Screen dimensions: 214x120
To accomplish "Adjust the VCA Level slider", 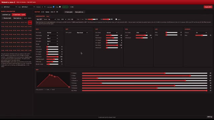I will pyautogui.click(x=142, y=35).
